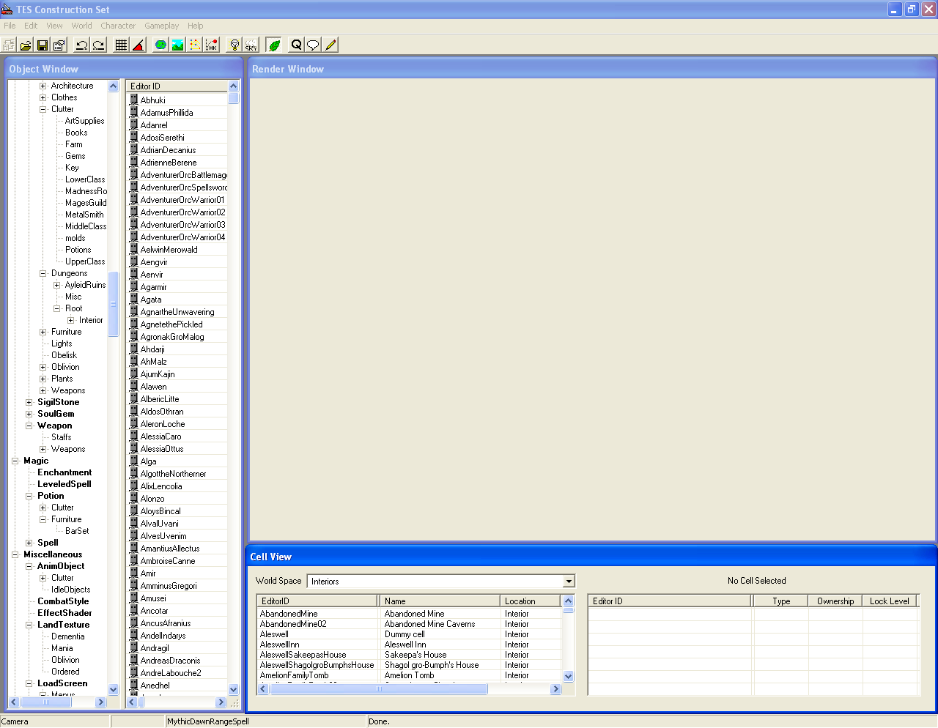Collapse the Magic tree node
Viewport: 938px width, 728px height.
[x=15, y=461]
